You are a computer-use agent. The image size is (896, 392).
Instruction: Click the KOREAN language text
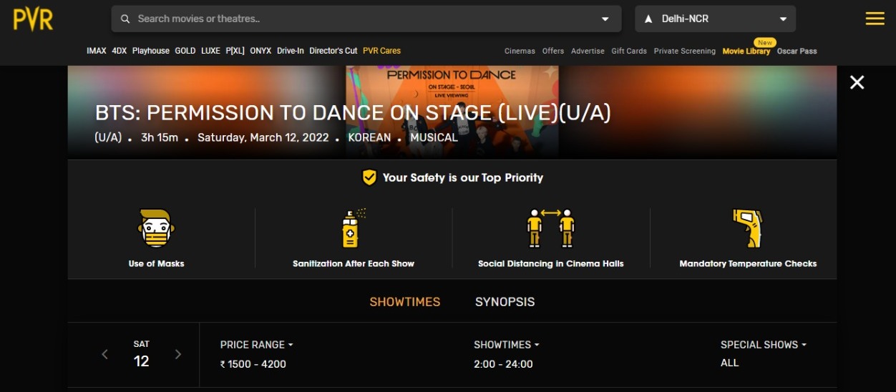click(x=369, y=137)
